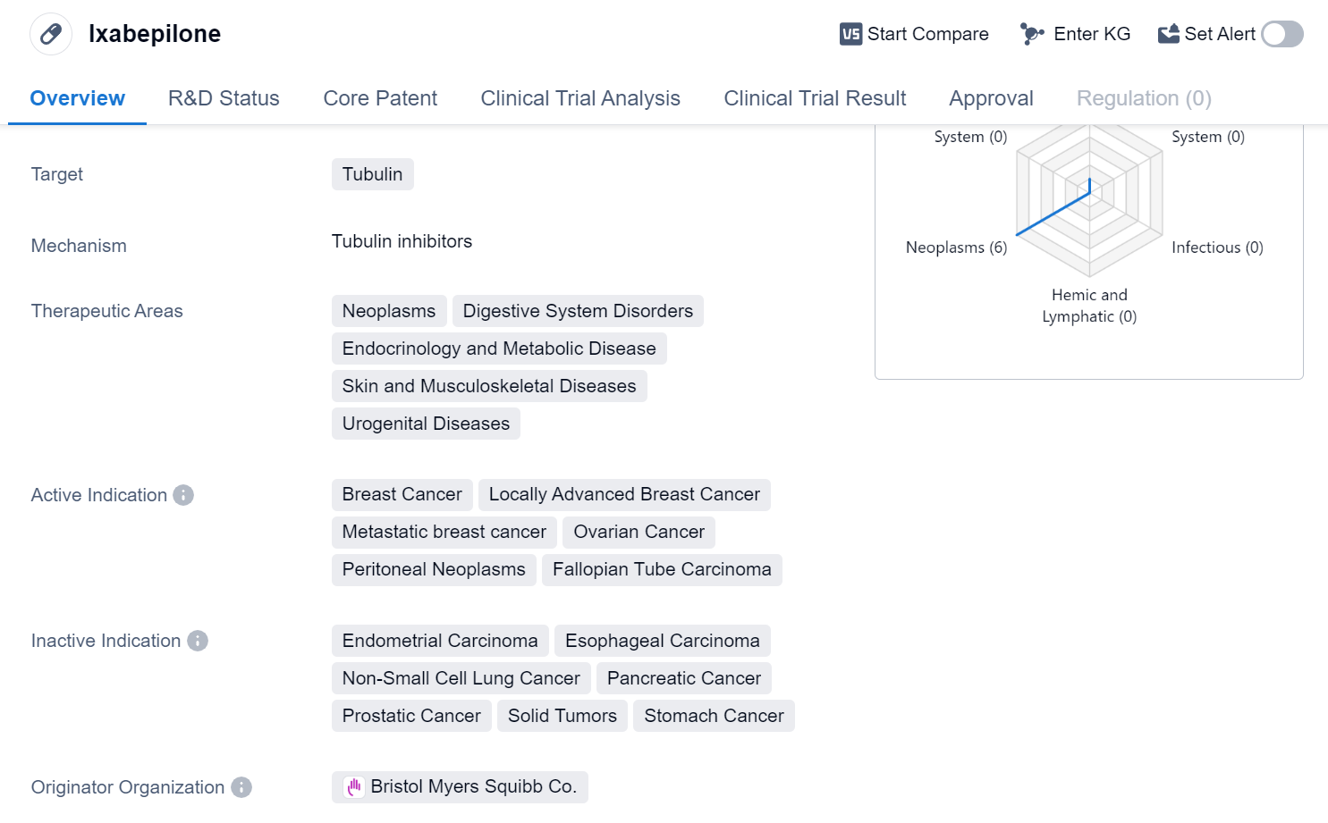This screenshot has height=823, width=1328.
Task: Click the Ovarian Cancer indication tag
Action: coord(639,532)
